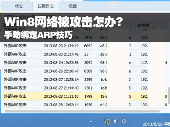Image resolution: width=170 pixels, height=127 pixels.
Task: Open the 设置 tab
Action: point(72,6)
